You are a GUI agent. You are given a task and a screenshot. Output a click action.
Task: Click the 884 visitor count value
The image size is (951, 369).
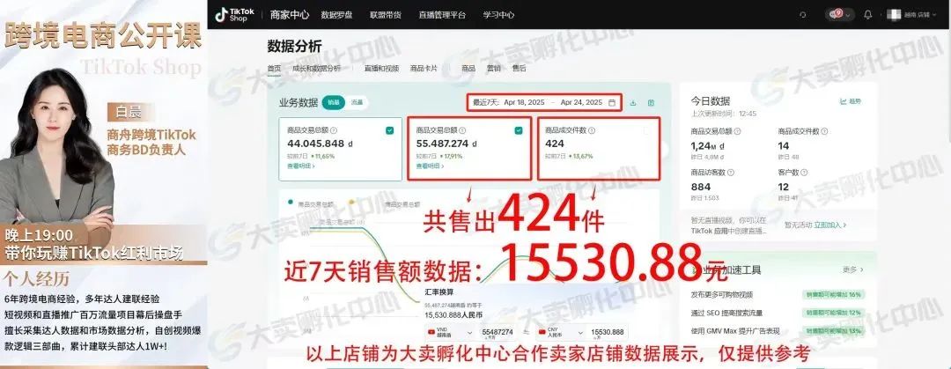701,187
